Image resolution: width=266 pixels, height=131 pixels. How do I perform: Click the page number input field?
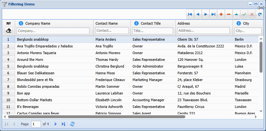(36, 124)
